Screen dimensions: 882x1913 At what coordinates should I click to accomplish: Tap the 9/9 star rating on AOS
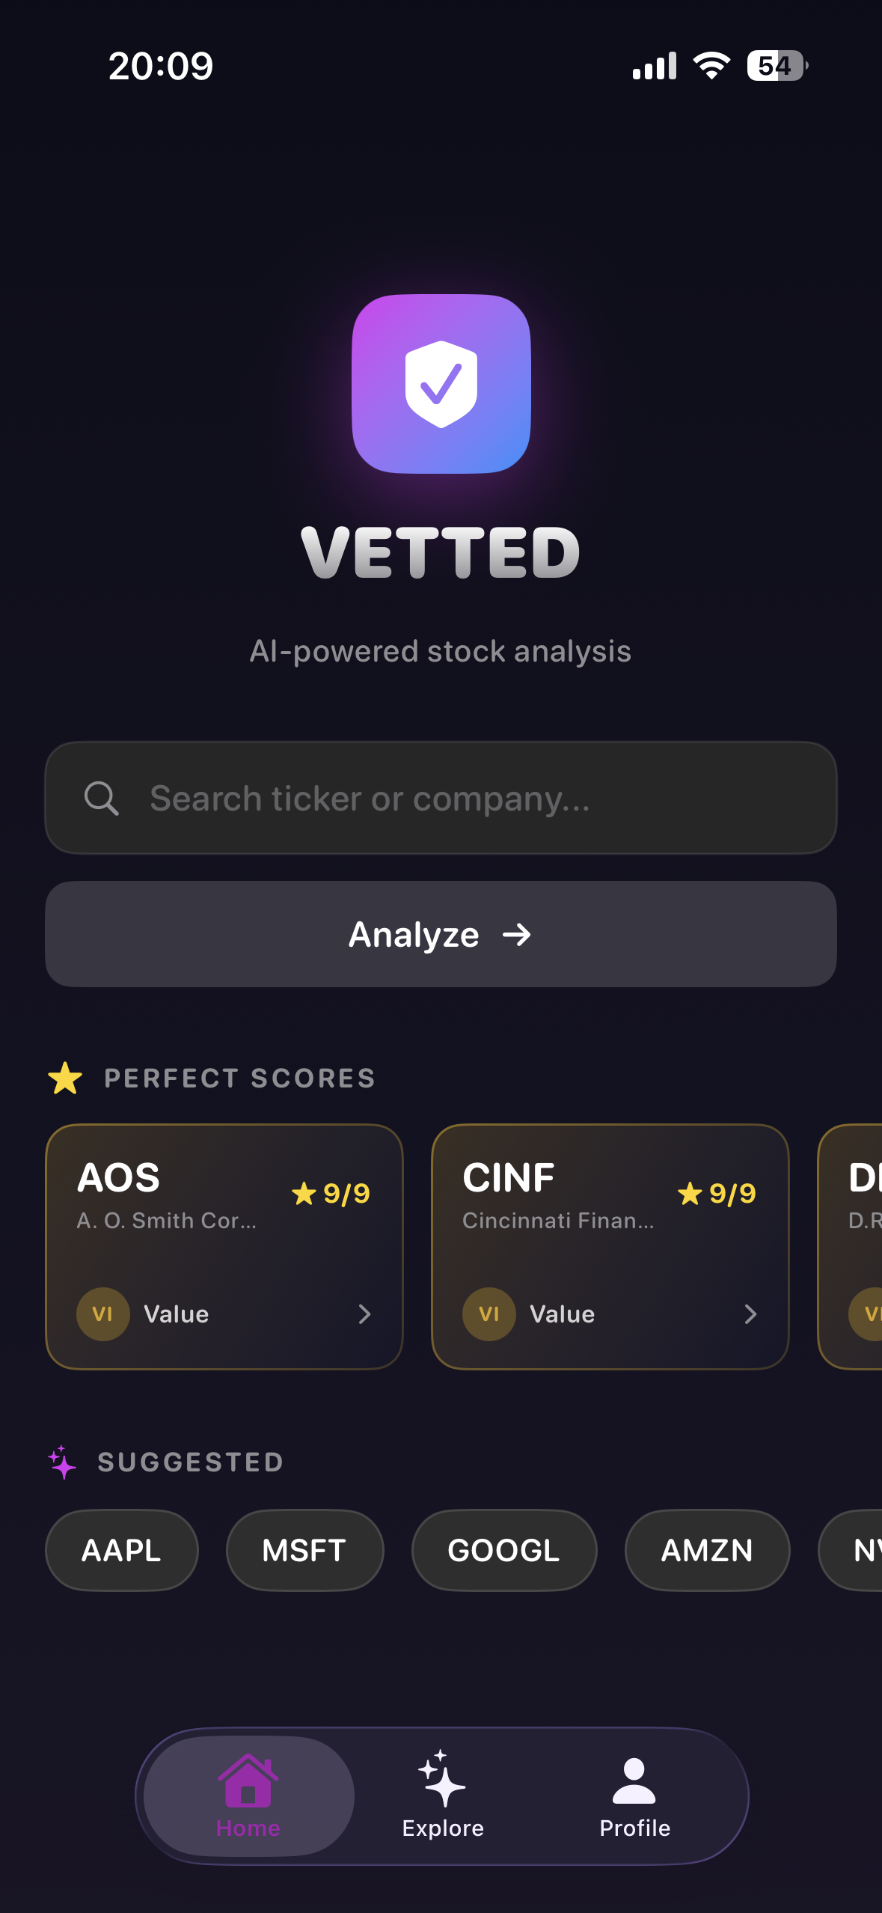coord(331,1193)
